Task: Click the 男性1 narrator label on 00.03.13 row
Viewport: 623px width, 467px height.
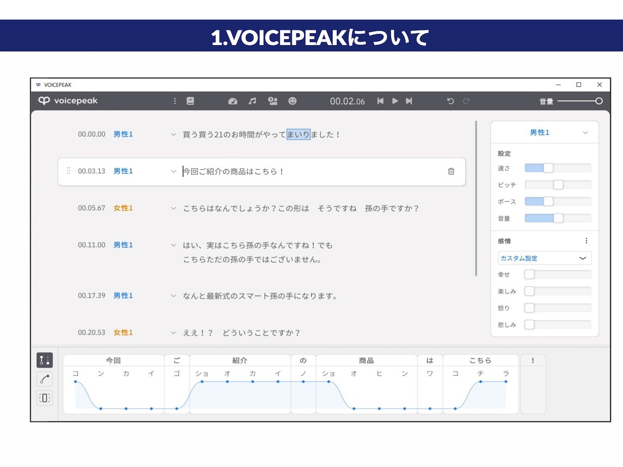Action: tap(123, 171)
